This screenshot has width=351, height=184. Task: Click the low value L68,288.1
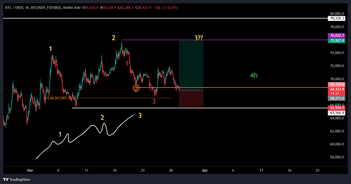(x=126, y=8)
